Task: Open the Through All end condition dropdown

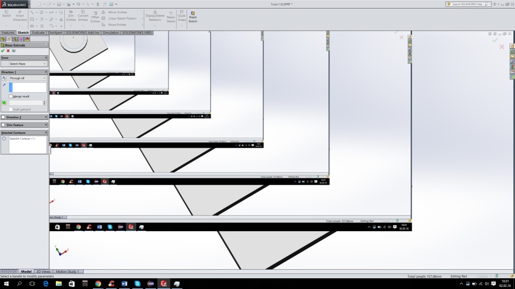Action: (27, 78)
